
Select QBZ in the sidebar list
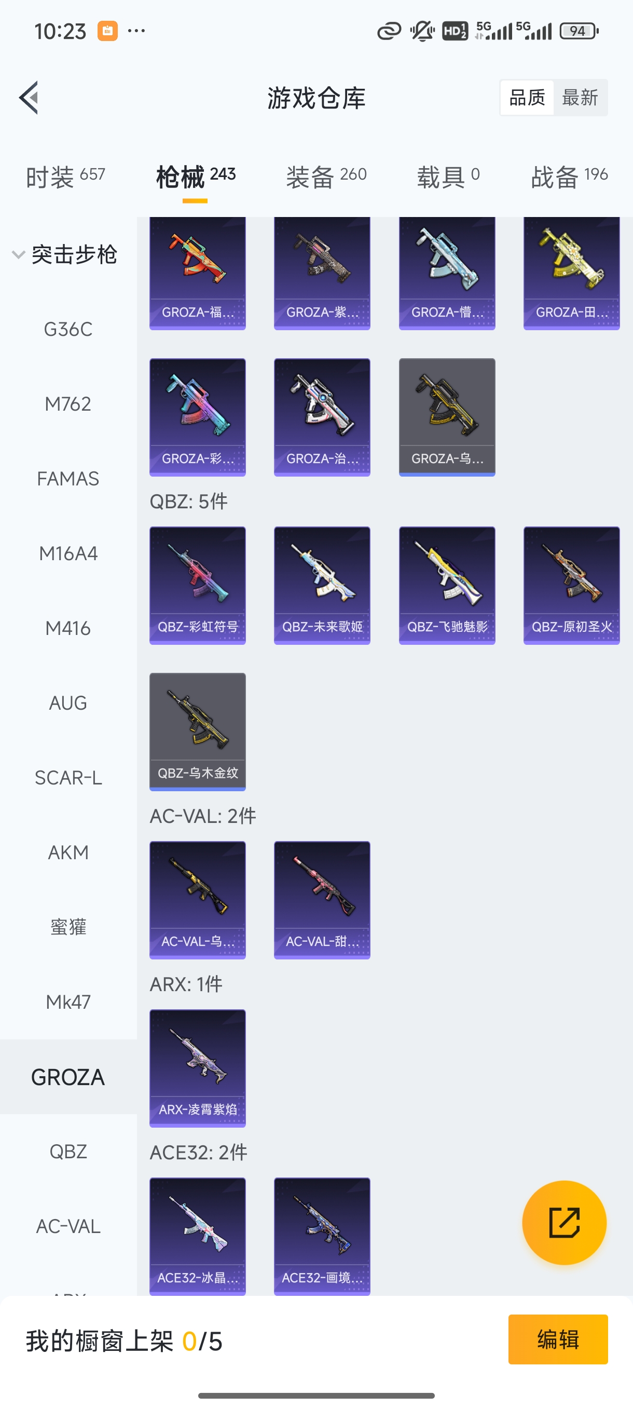coord(68,1151)
